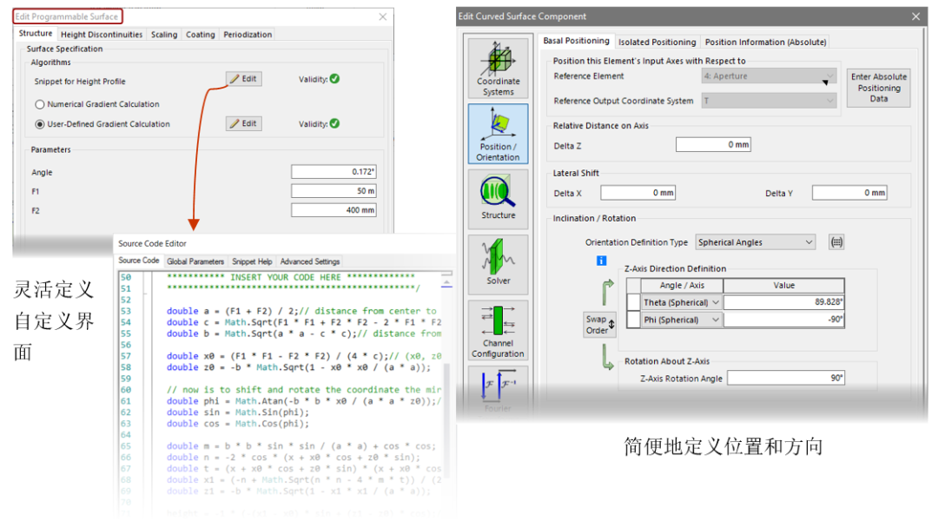Open the Solver settings icon
938x528 pixels.
498,264
